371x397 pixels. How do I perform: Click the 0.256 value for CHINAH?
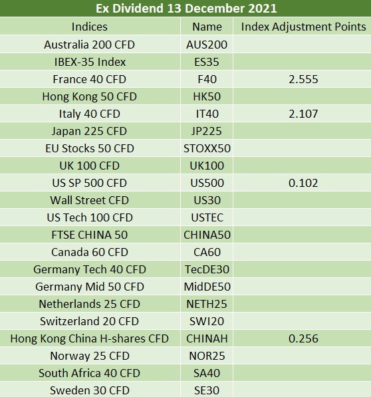coord(303,338)
